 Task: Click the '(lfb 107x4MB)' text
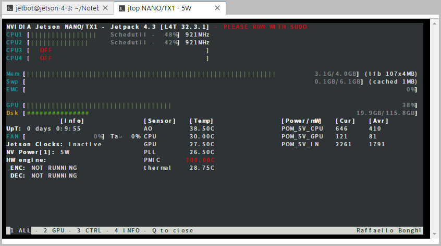(391, 74)
